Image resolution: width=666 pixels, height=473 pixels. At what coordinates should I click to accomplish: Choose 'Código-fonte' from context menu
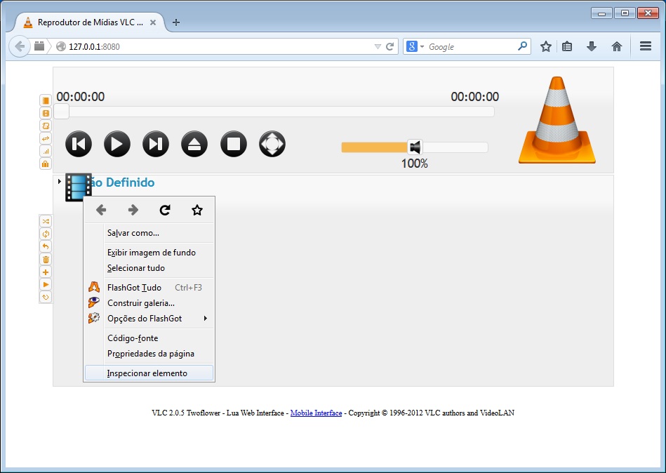[149, 338]
